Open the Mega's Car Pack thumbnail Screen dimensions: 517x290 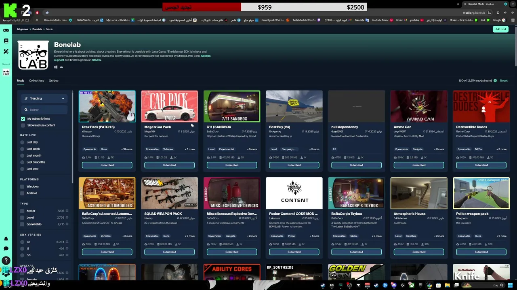(170, 106)
